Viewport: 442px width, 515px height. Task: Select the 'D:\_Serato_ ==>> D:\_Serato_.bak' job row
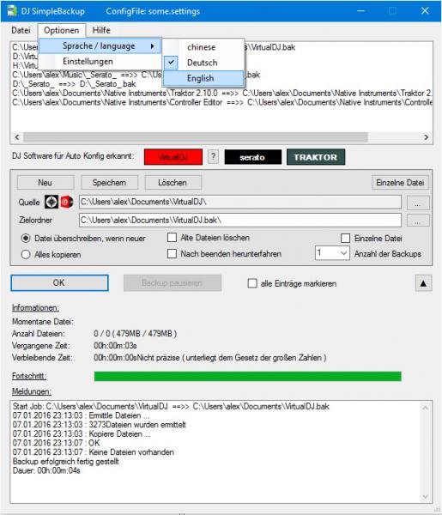[74, 84]
